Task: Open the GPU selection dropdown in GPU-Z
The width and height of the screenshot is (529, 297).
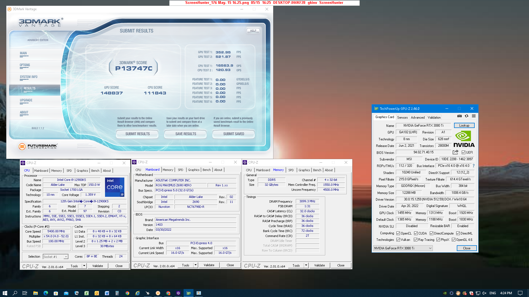Action: pos(403,248)
